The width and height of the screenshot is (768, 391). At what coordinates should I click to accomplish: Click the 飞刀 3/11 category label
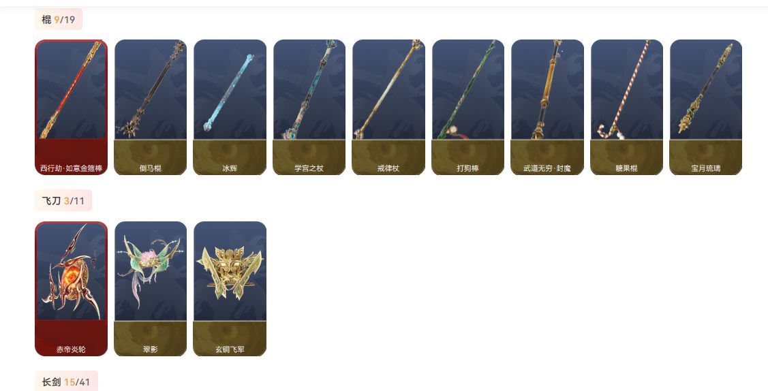63,201
